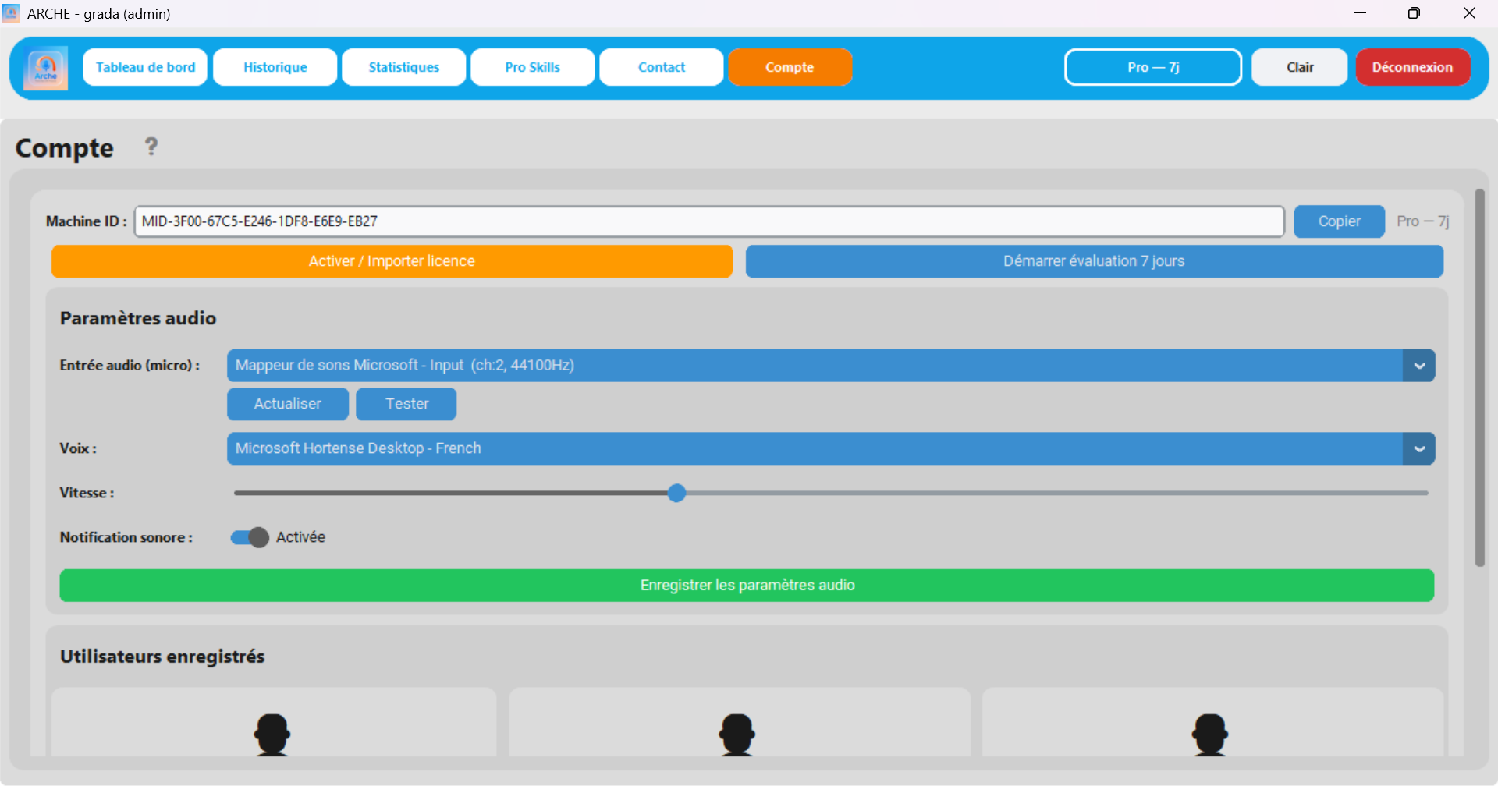
Task: Click the 'Pro — 7j' text beside Copier
Action: coord(1423,221)
